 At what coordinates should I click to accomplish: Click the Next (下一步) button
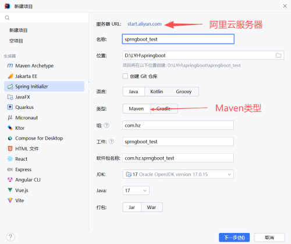pyautogui.click(x=234, y=238)
